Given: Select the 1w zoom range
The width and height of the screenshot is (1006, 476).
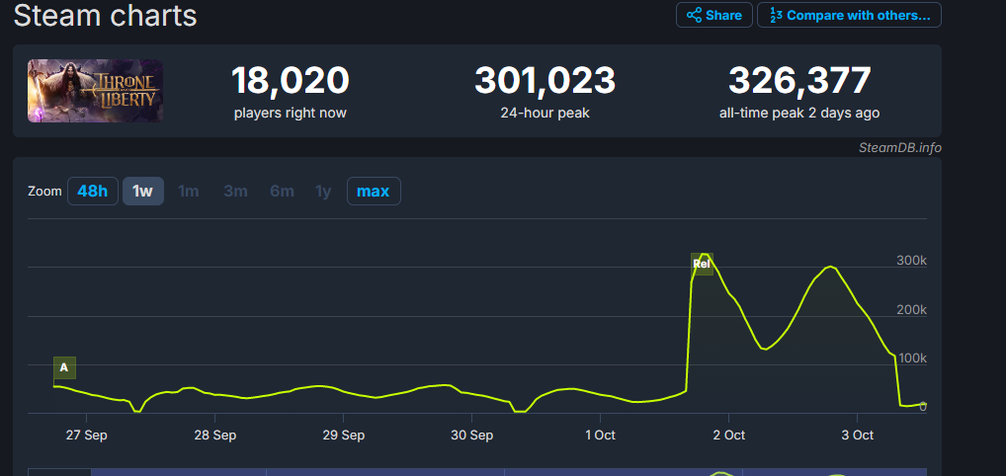Looking at the screenshot, I should click(x=143, y=191).
